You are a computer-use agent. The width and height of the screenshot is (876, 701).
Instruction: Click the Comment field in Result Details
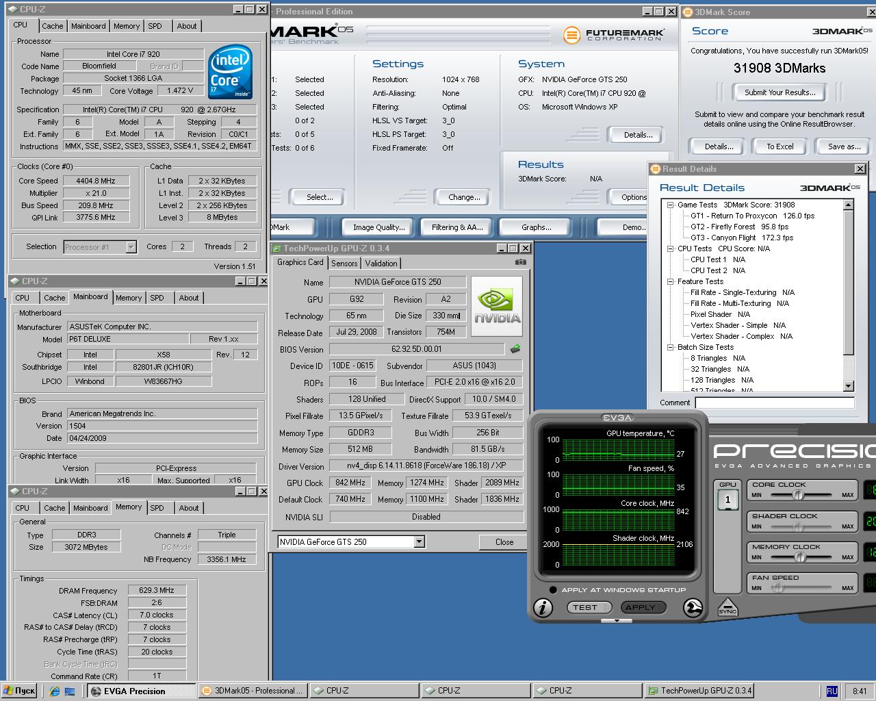coord(775,403)
